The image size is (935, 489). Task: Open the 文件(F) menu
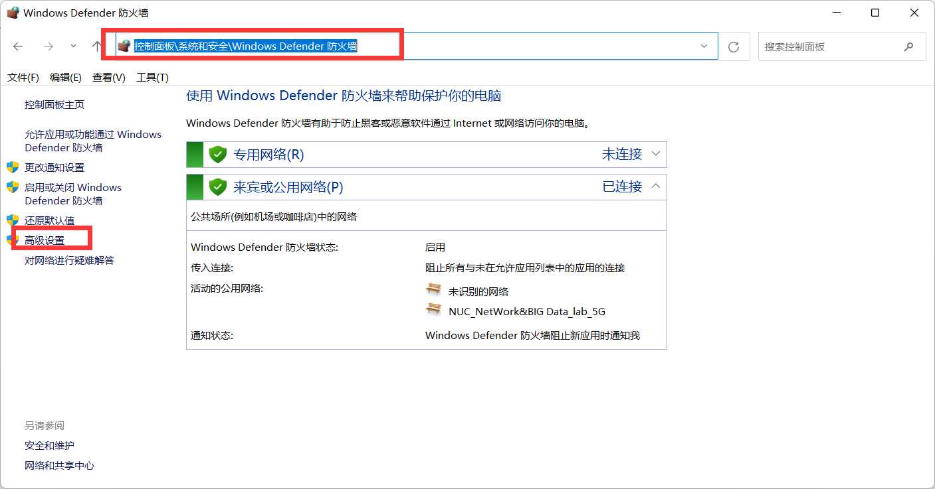coord(23,78)
